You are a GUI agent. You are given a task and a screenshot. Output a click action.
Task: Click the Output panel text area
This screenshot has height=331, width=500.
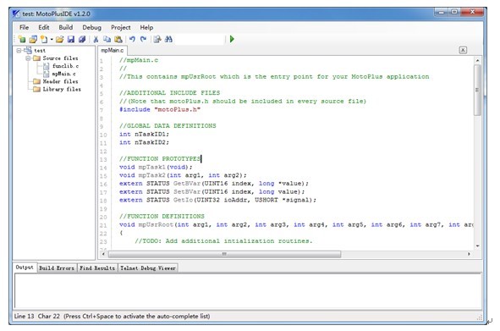(248, 290)
